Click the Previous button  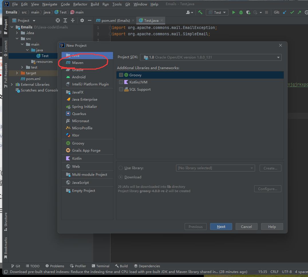(x=196, y=227)
